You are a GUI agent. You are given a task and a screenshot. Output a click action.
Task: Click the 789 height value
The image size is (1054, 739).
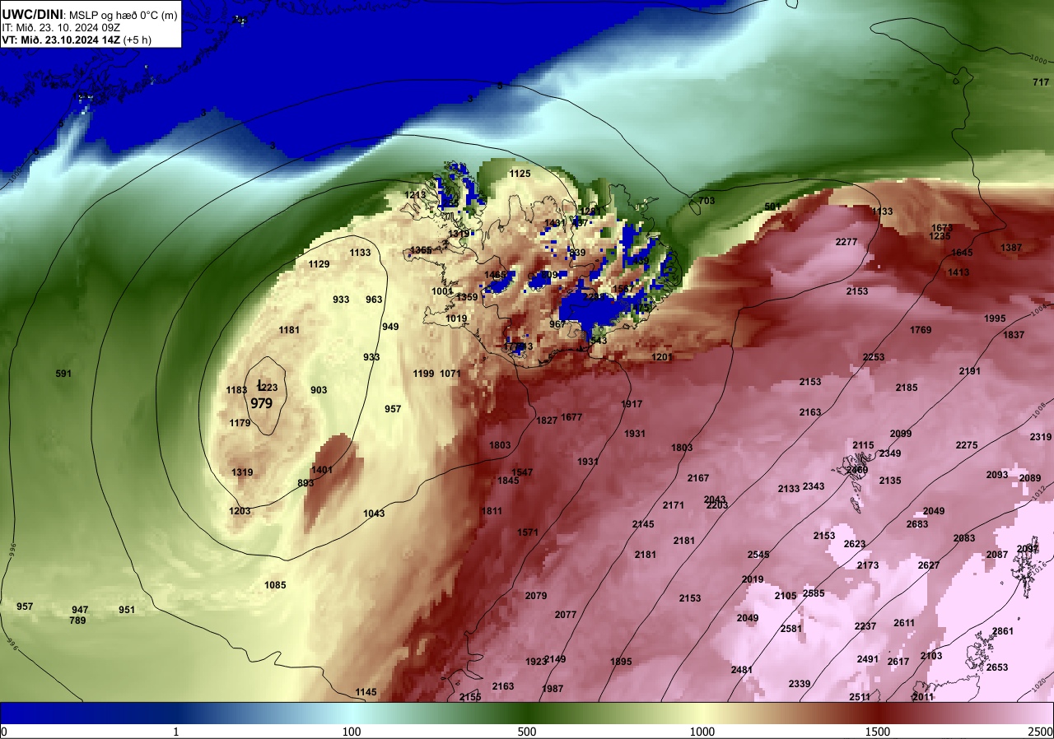click(77, 620)
